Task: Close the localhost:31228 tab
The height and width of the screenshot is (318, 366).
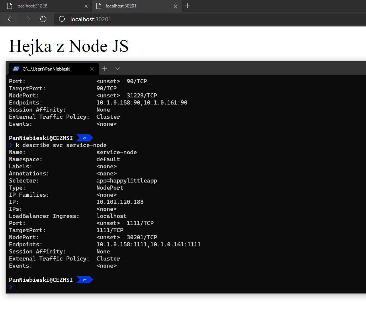Action: point(86,6)
